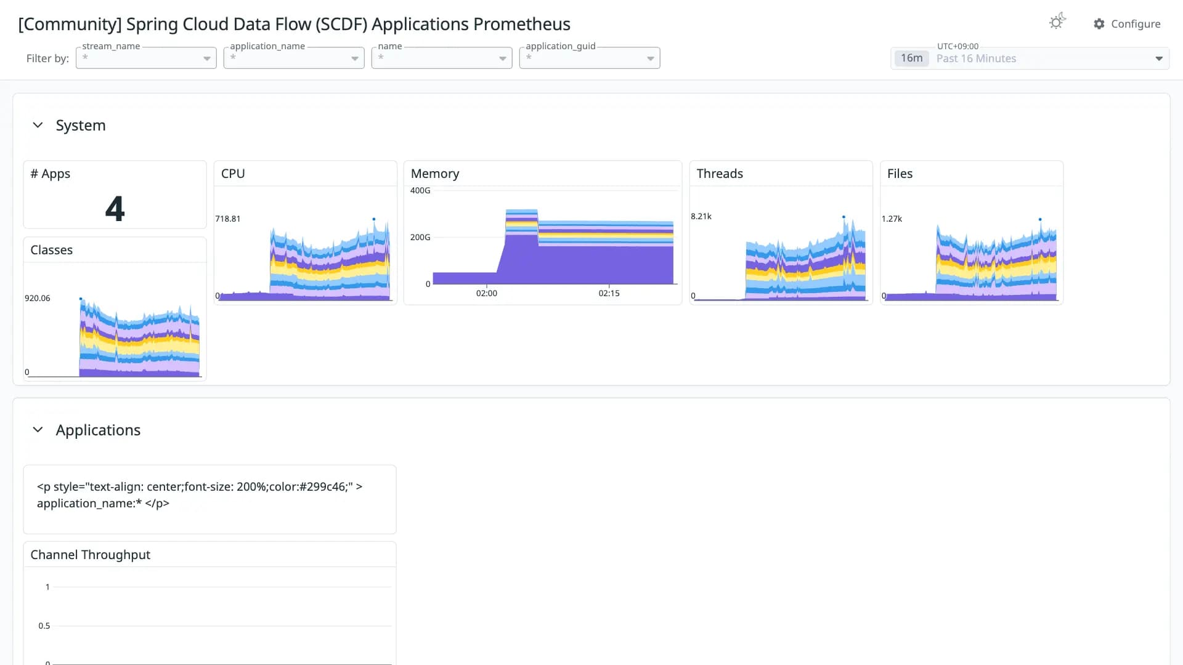Screen dimensions: 1183x665
Task: Click the # Apps widget title
Action: click(51, 174)
